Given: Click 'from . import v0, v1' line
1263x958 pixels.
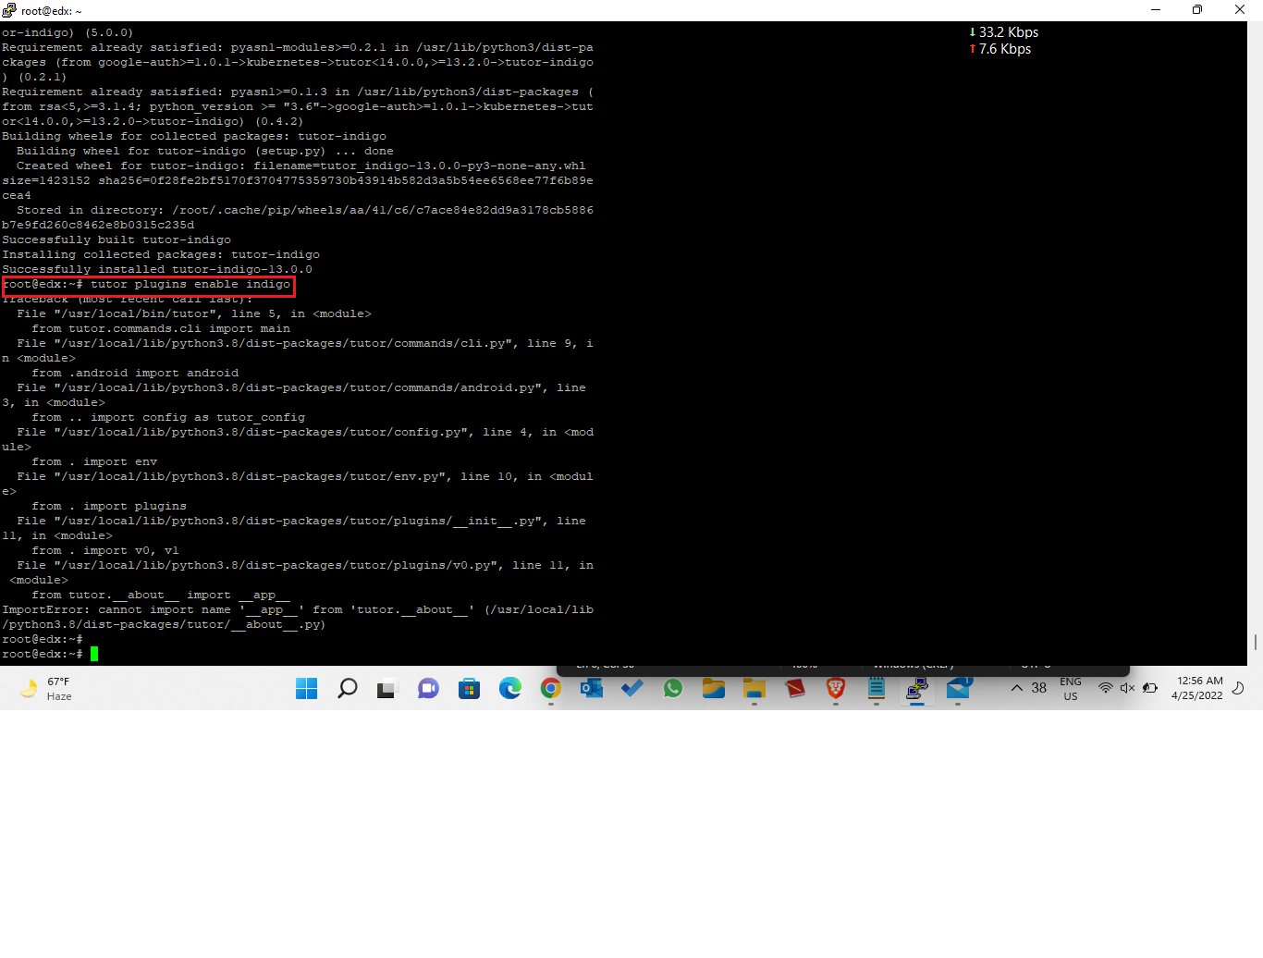Looking at the screenshot, I should (105, 550).
